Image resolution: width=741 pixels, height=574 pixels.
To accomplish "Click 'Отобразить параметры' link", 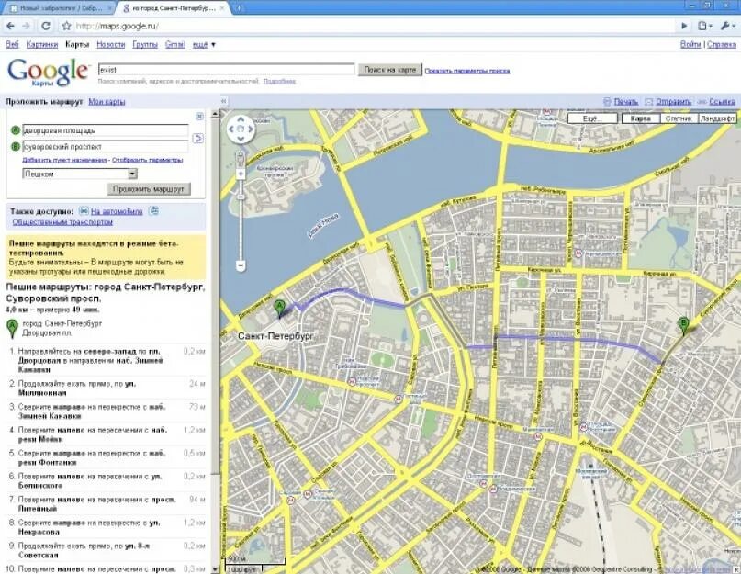I will (148, 161).
